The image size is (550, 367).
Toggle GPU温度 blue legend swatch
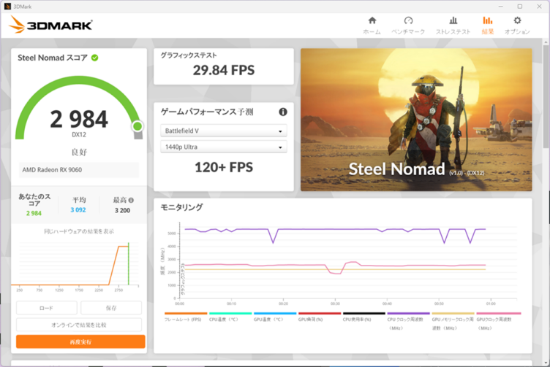coord(275,314)
